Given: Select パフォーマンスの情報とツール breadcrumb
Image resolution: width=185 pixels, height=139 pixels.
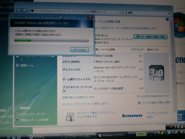Looking at the screenshot, I should click(89, 12).
